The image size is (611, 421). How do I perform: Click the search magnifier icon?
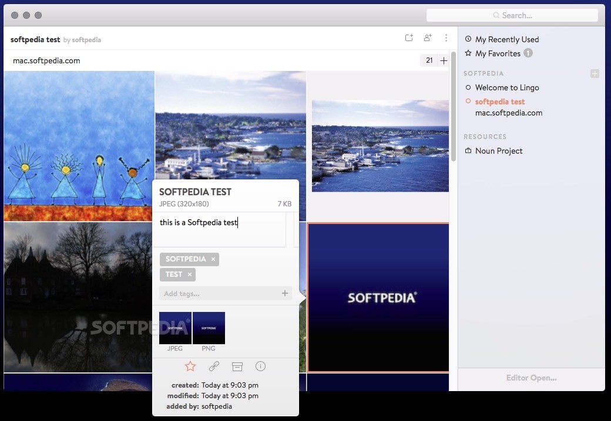(496, 15)
